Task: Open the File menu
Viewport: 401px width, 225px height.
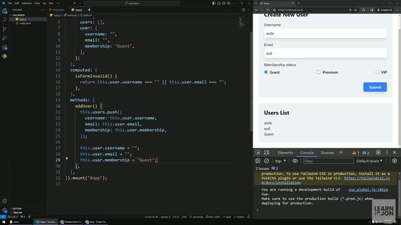Action: pos(10,3)
